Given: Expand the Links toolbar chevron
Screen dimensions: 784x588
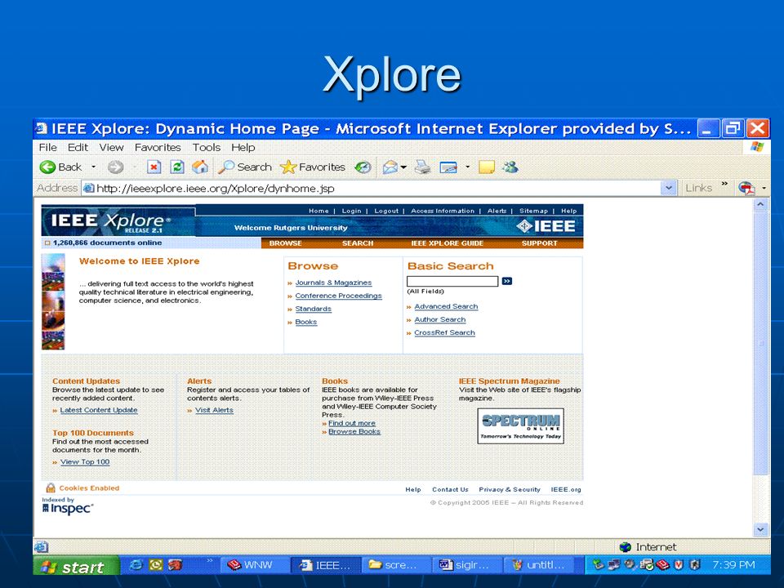Looking at the screenshot, I should pos(724,184).
